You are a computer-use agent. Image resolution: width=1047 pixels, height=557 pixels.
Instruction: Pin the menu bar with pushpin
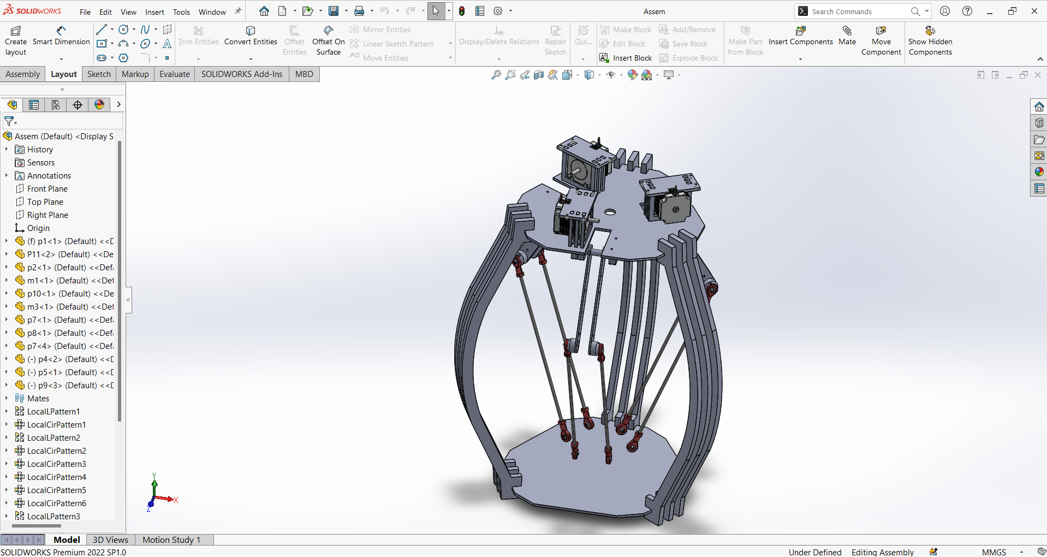click(238, 11)
